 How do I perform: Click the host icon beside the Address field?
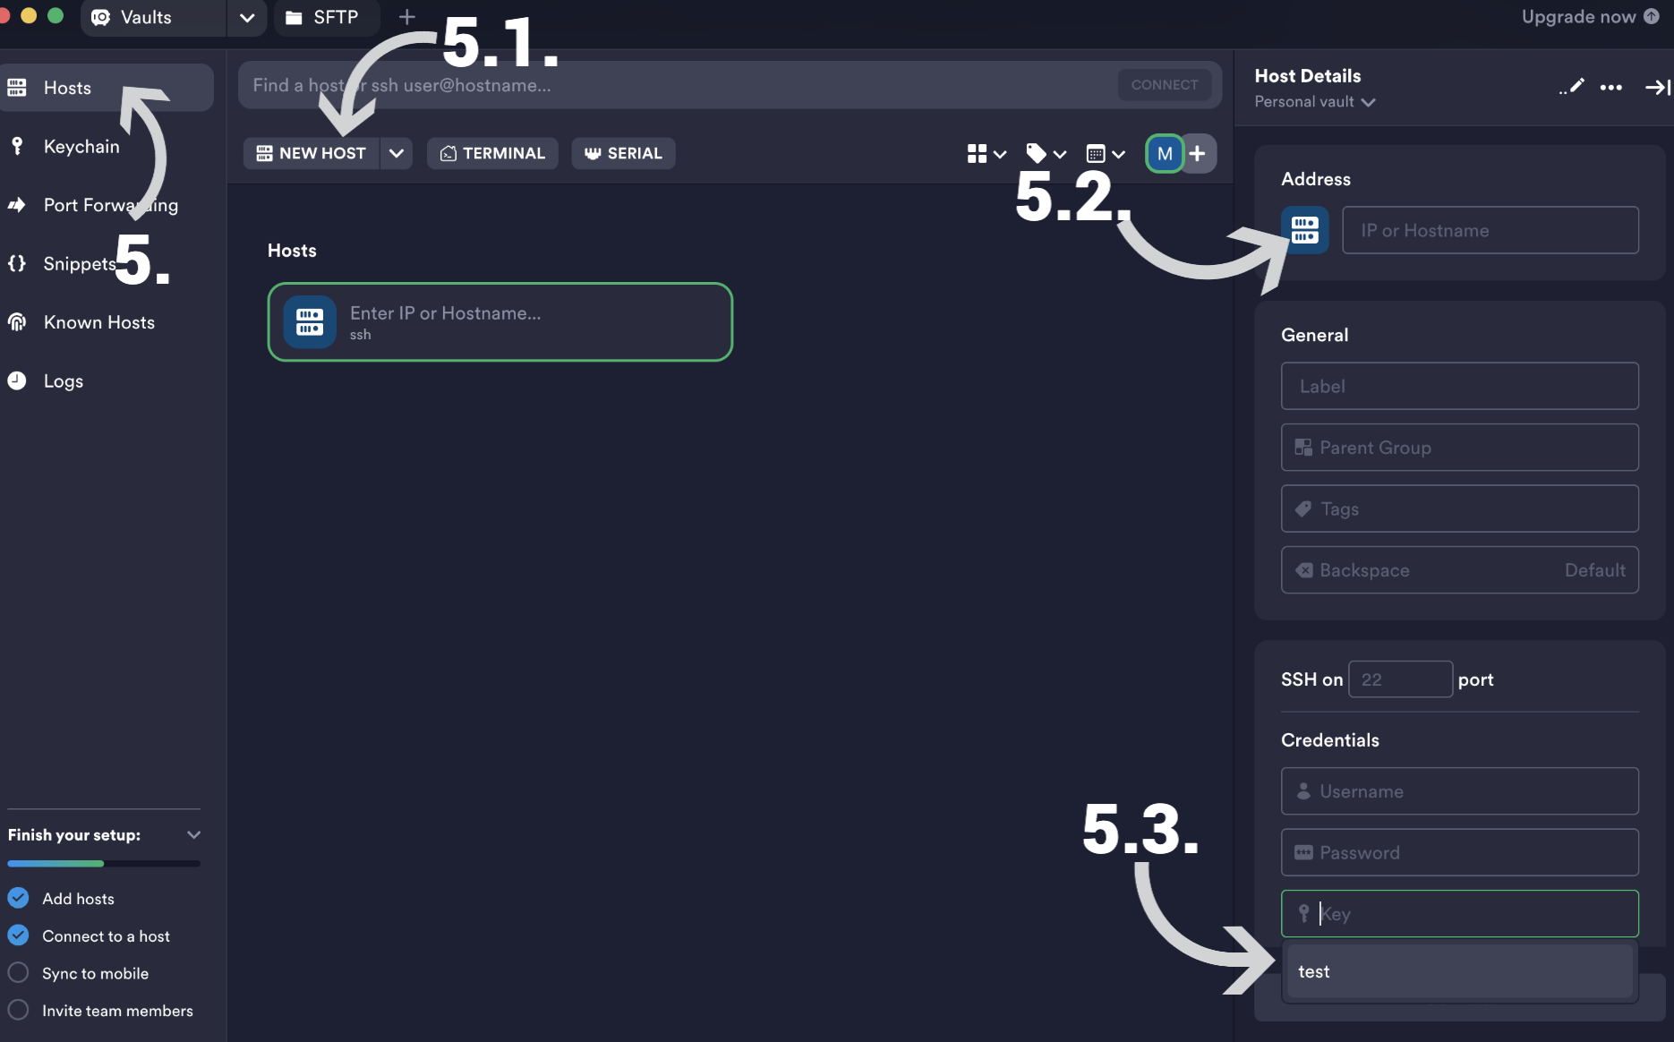(x=1304, y=230)
